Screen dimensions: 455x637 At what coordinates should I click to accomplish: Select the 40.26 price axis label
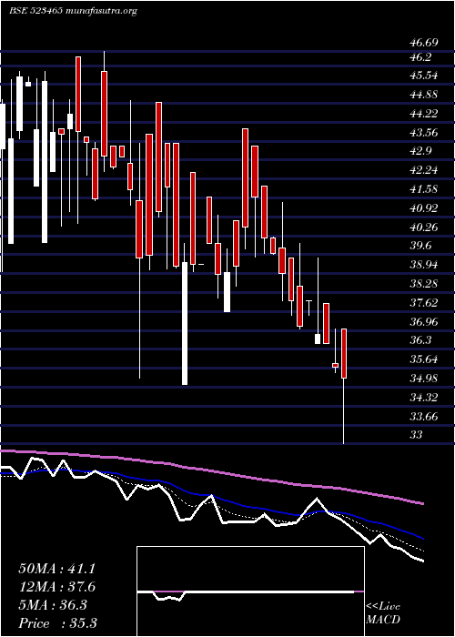pyautogui.click(x=422, y=227)
